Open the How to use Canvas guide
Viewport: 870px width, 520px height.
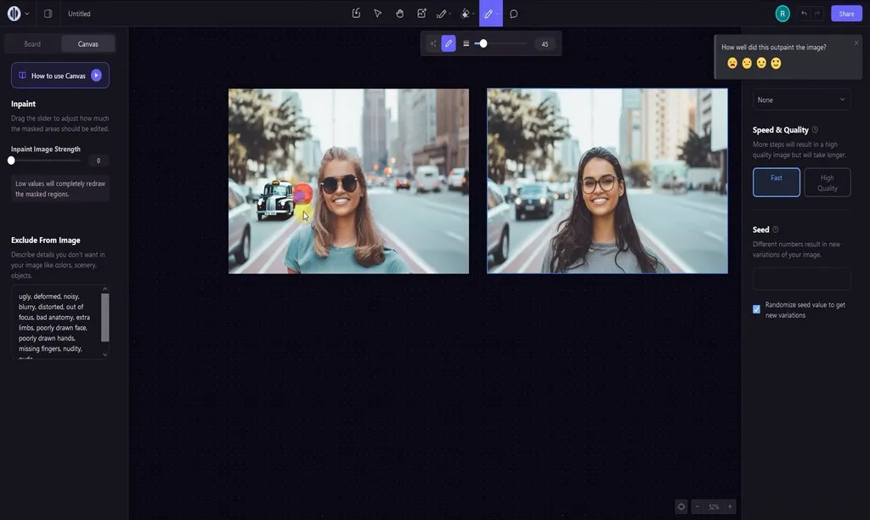[59, 75]
